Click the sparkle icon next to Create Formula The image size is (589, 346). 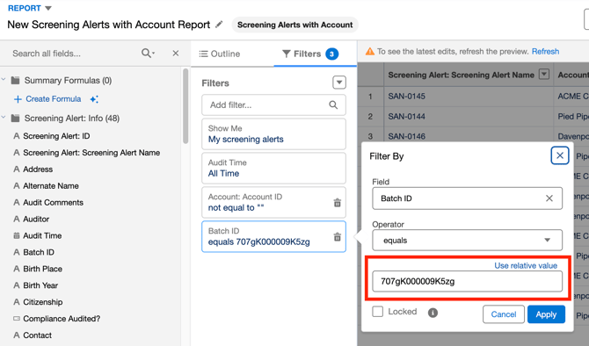pyautogui.click(x=94, y=99)
